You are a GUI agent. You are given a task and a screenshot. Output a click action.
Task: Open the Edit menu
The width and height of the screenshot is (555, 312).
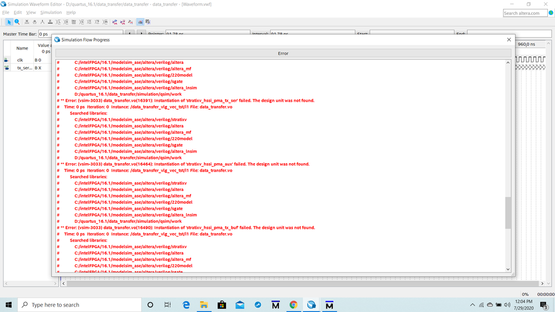click(x=18, y=12)
